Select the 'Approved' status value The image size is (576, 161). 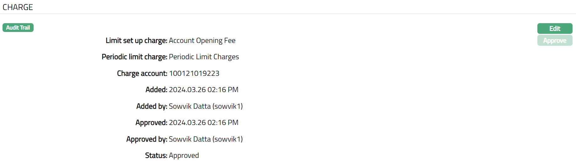coord(184,156)
